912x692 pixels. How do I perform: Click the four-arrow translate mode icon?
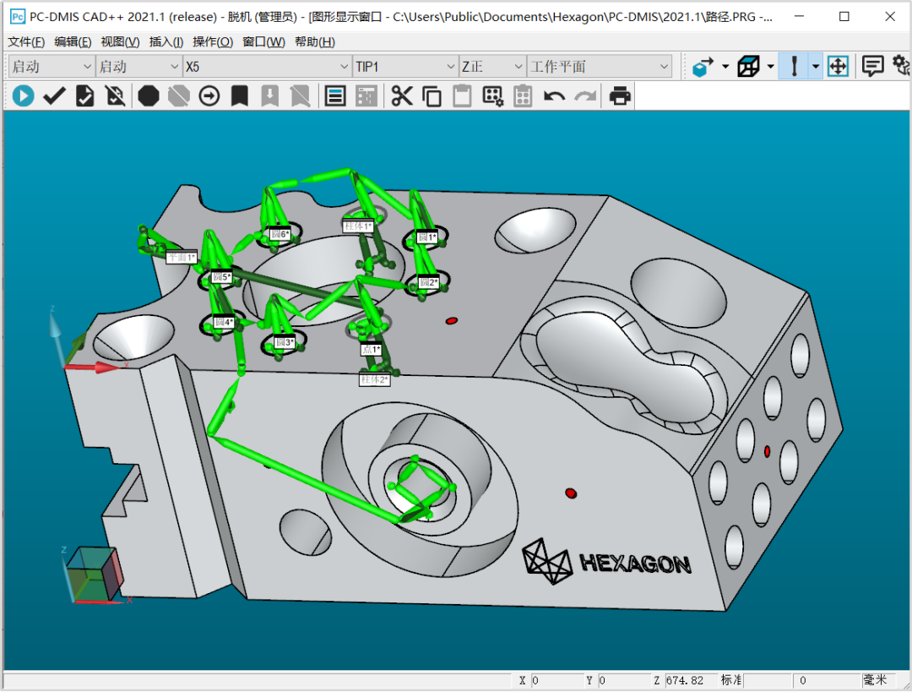(x=838, y=67)
